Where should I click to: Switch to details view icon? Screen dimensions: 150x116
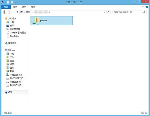click(142, 113)
